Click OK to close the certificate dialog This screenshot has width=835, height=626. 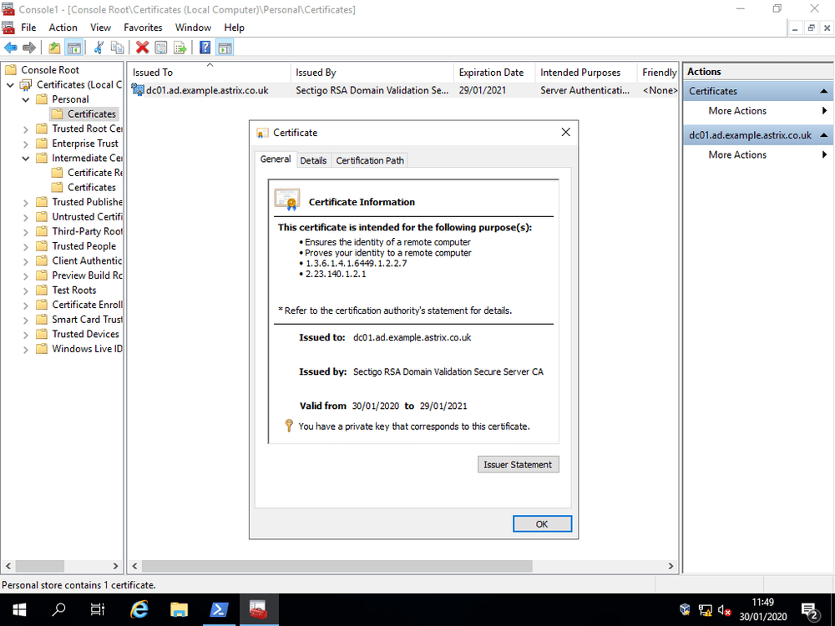542,523
